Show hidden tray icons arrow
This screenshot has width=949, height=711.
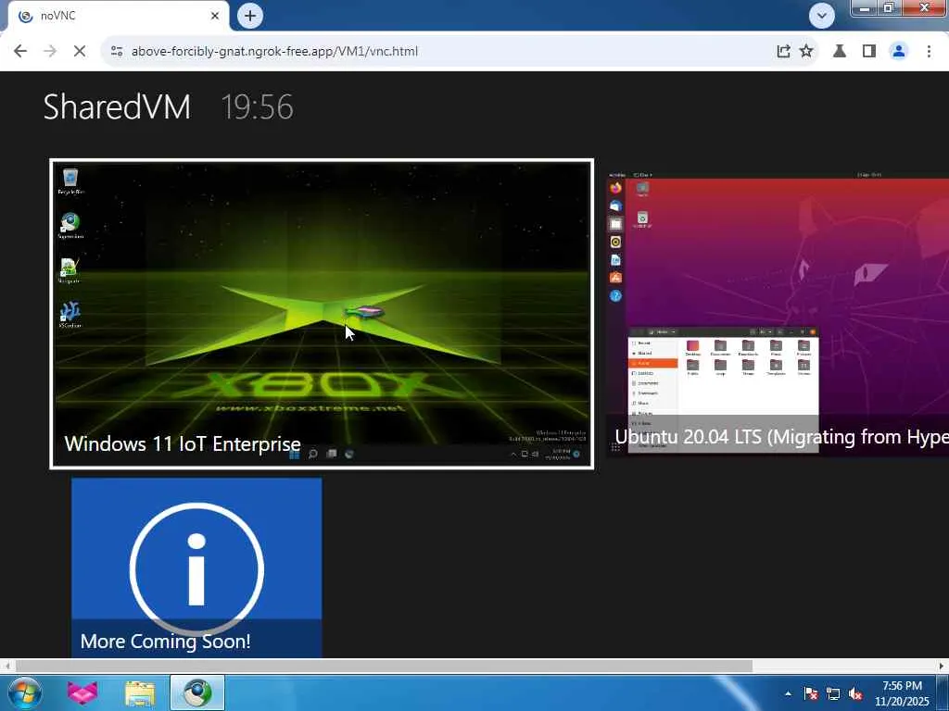coord(788,693)
